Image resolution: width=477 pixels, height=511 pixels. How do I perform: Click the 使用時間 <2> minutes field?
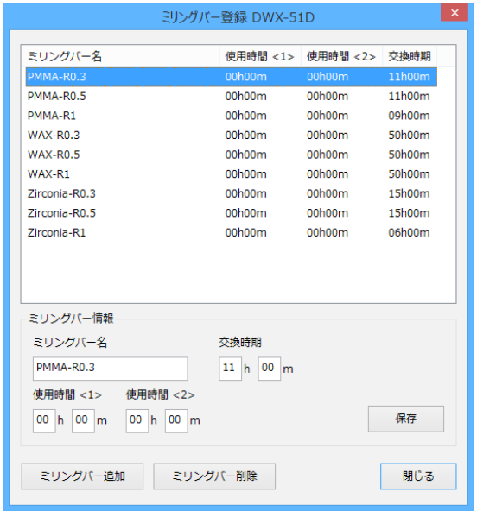coord(176,420)
